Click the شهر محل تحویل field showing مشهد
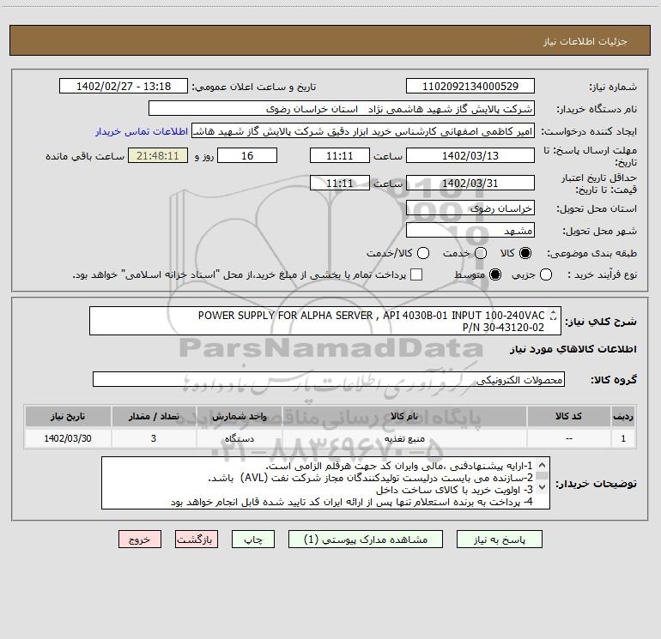The height and width of the screenshot is (639, 661). [x=470, y=230]
